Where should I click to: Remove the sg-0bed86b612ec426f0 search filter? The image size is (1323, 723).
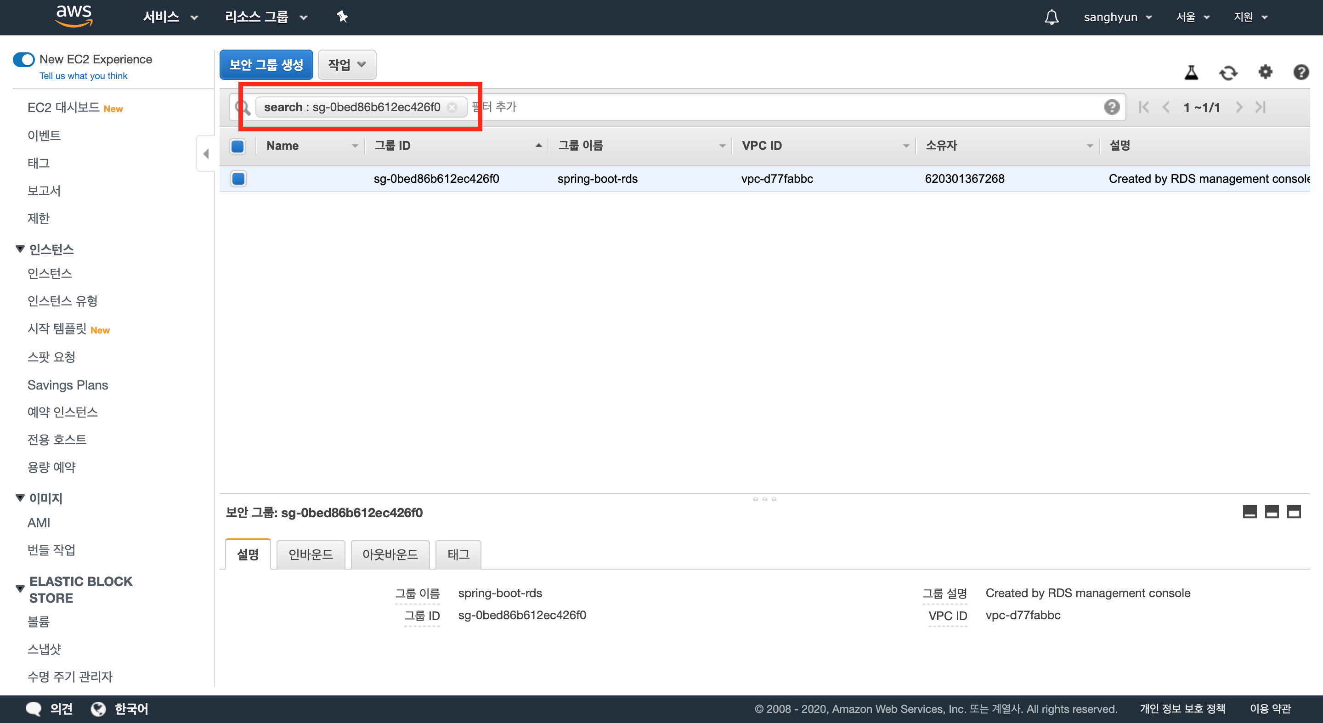452,107
